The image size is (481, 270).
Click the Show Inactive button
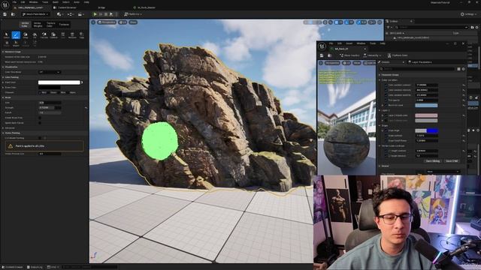(349, 55)
